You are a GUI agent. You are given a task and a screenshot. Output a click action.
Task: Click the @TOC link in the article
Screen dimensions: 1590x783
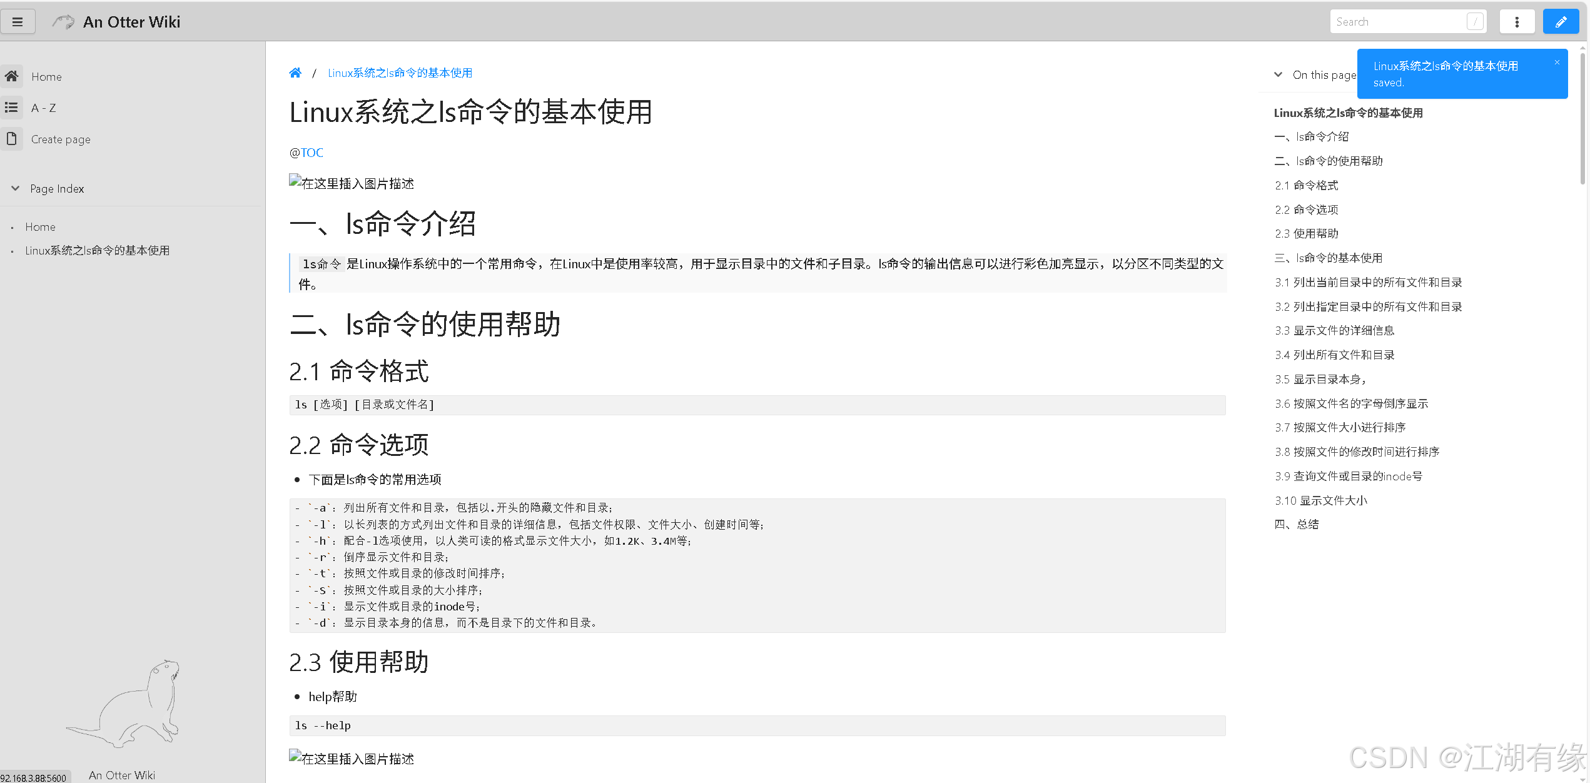point(313,152)
